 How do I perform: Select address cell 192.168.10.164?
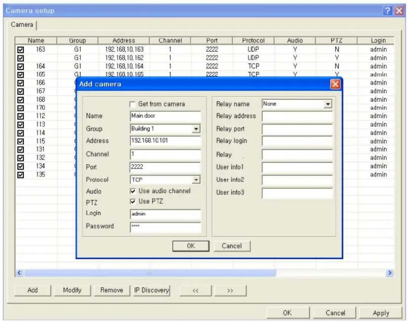click(124, 66)
